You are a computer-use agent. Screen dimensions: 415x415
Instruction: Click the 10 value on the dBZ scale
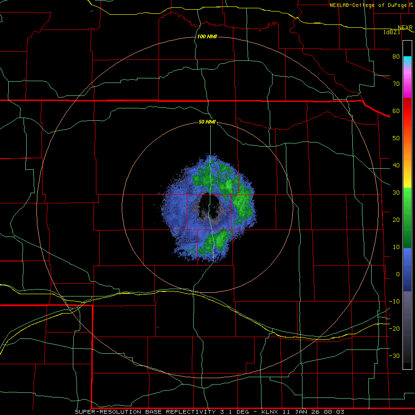pos(396,247)
